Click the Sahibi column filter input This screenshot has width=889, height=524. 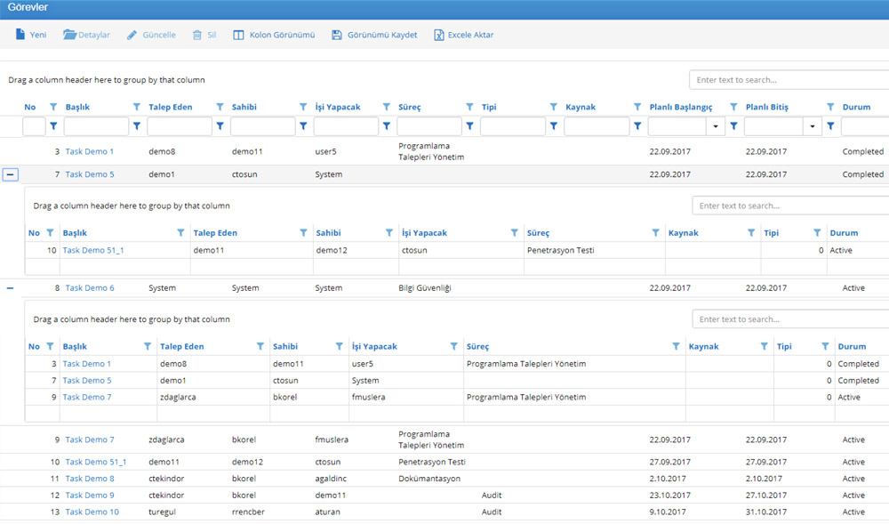(262, 126)
